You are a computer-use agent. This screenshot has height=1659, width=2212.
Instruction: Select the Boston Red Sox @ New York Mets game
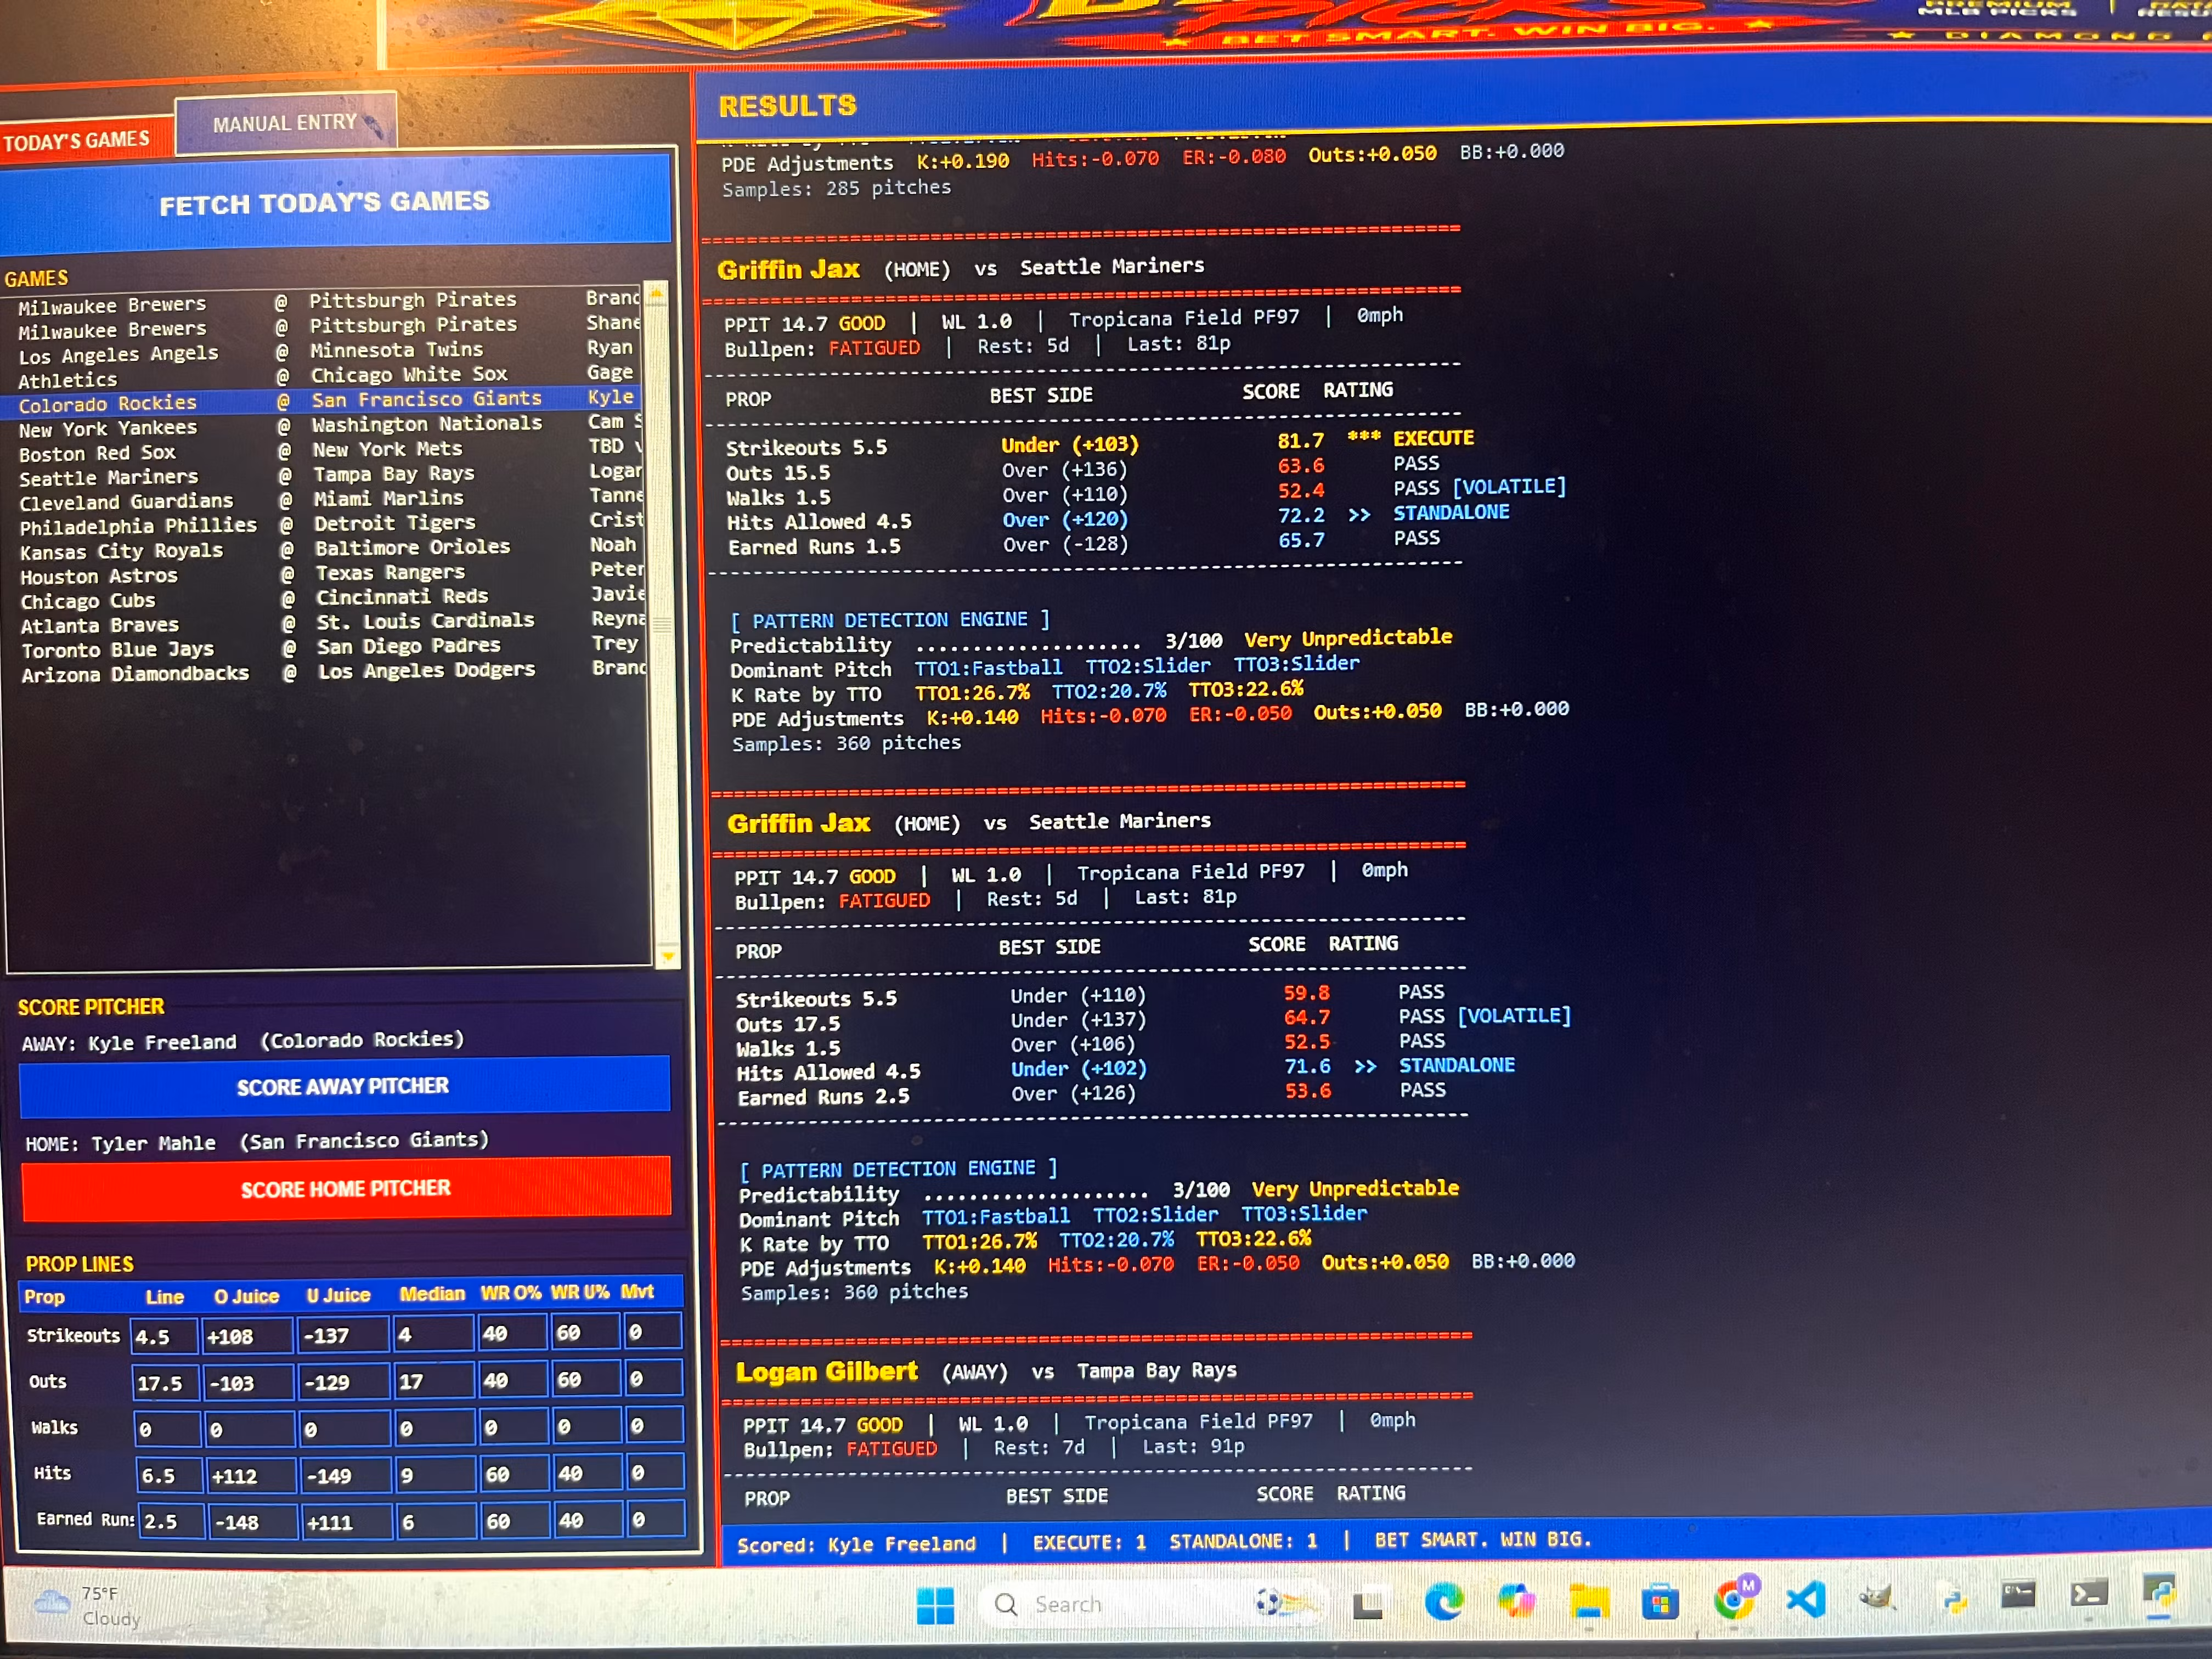pos(322,451)
